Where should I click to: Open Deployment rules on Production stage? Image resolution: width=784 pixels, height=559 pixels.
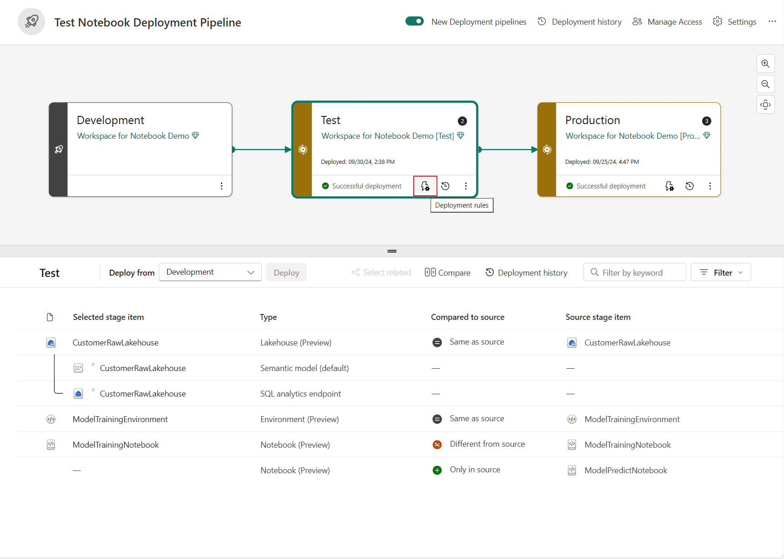[669, 186]
